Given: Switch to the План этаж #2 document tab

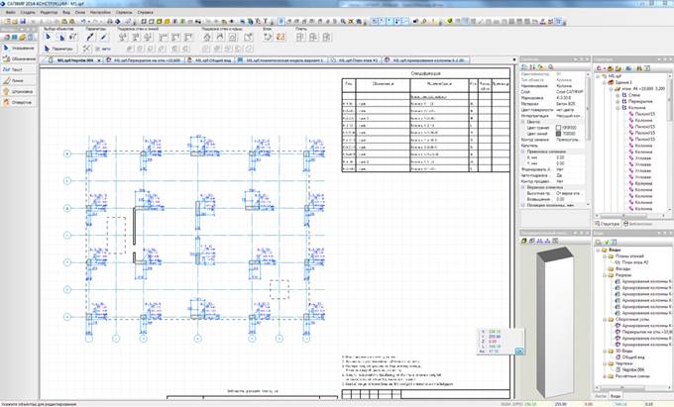Looking at the screenshot, I should coord(355,60).
